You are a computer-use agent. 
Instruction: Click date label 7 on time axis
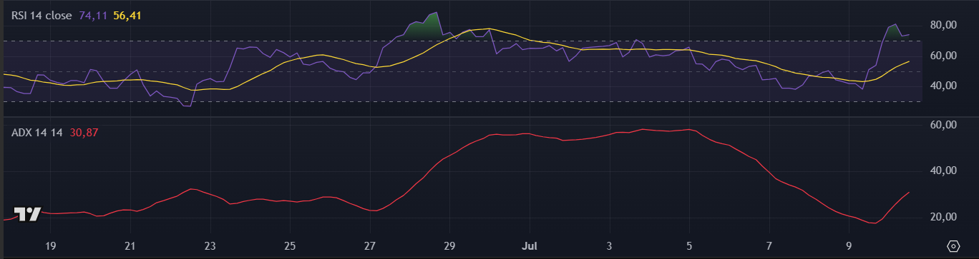[x=769, y=246]
